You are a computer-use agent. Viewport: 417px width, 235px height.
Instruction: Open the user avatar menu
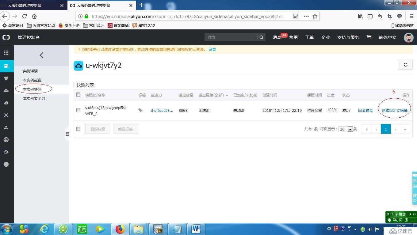pyautogui.click(x=408, y=37)
